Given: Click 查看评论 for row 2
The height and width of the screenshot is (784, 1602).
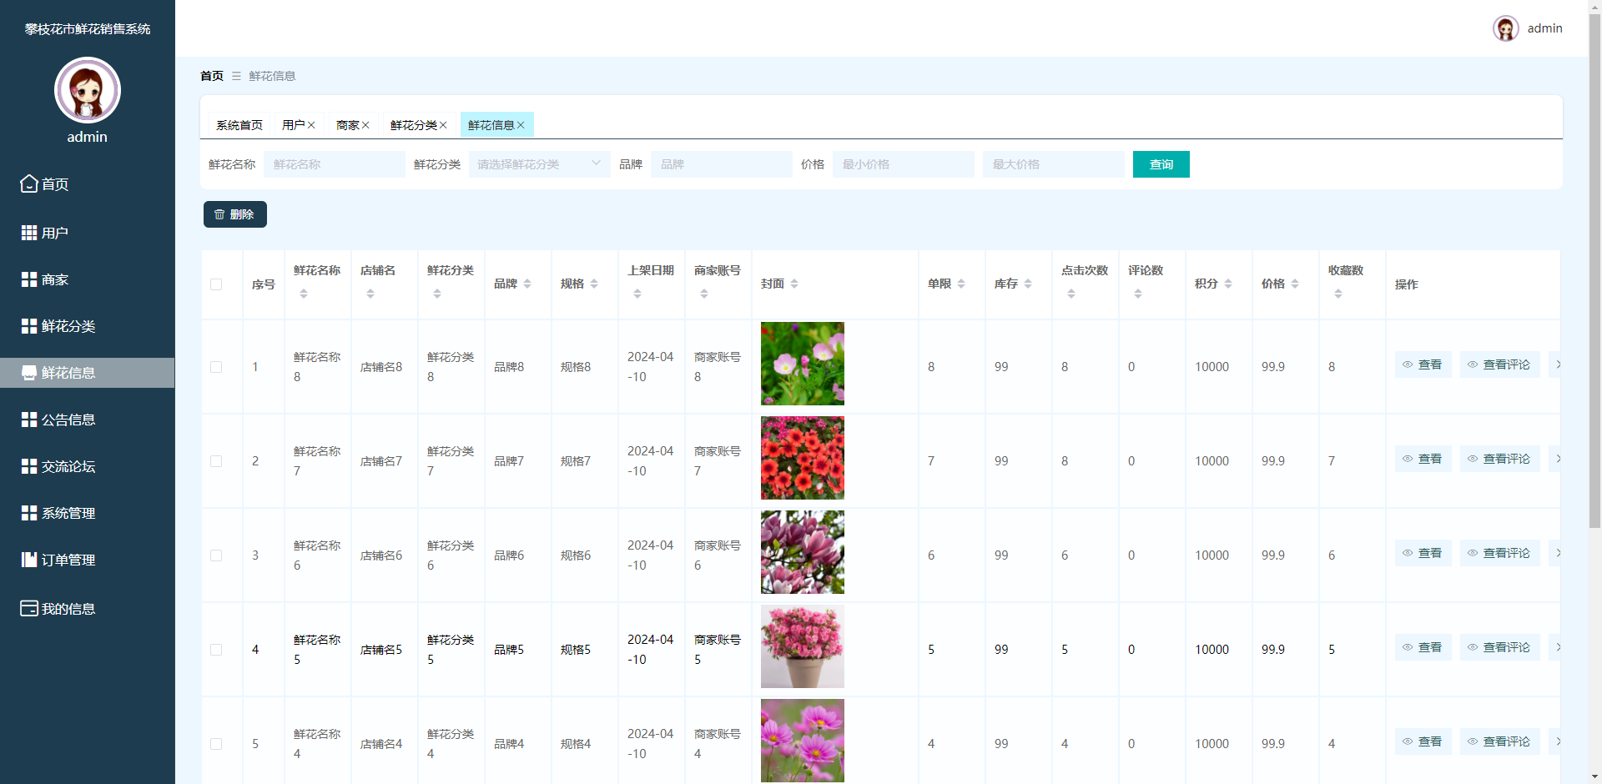Looking at the screenshot, I should [1500, 459].
